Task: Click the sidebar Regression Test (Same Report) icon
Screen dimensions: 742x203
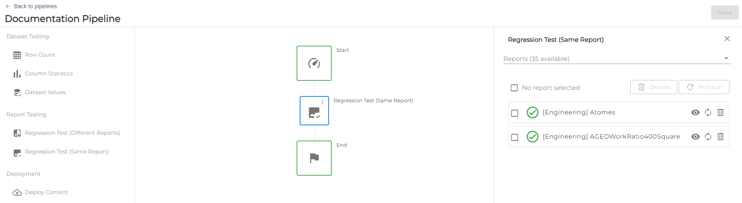Action: pos(17,153)
